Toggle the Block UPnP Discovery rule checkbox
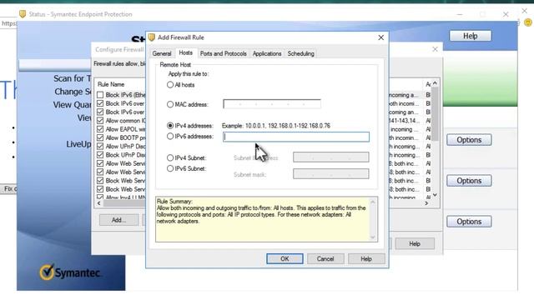 tap(100, 155)
